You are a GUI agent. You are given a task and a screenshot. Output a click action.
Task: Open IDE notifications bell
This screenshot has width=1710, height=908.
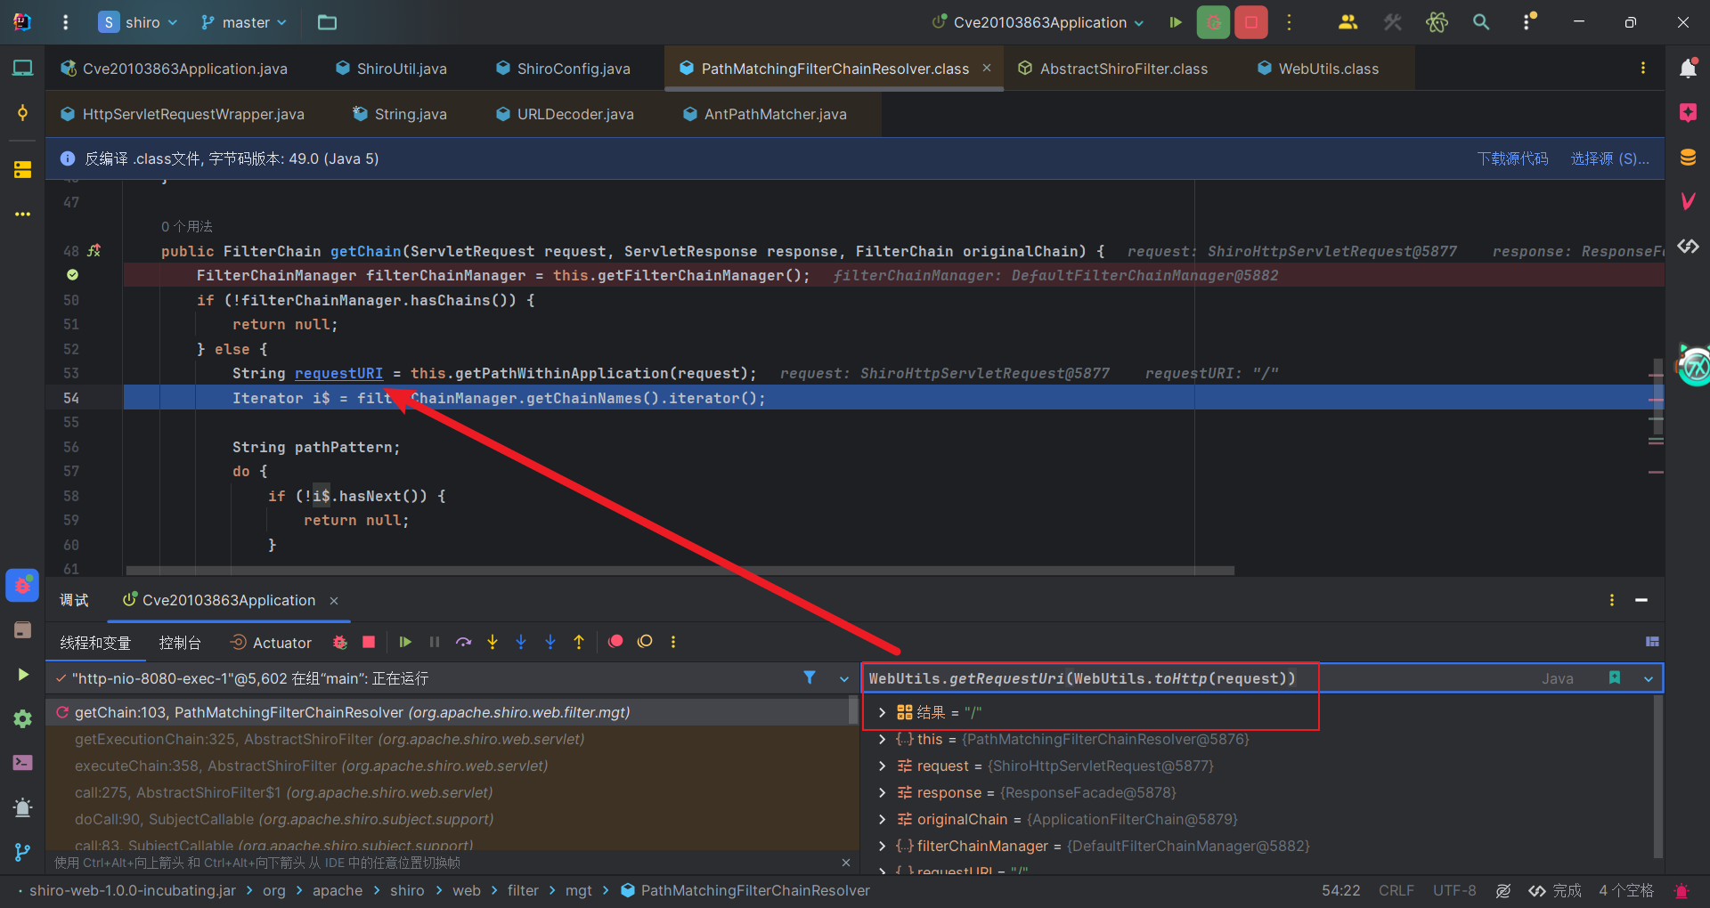pyautogui.click(x=1688, y=68)
